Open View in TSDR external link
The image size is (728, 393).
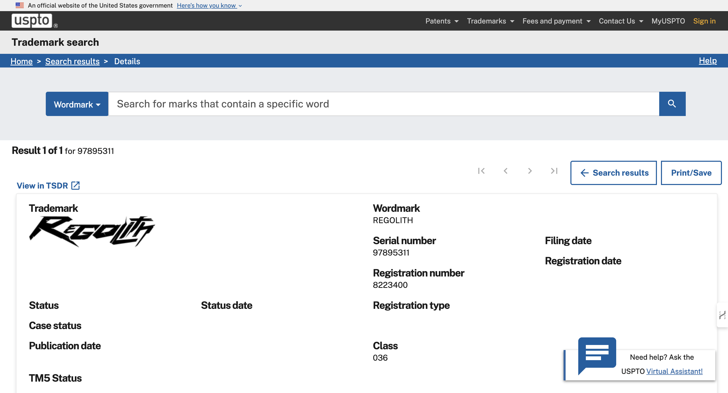pos(48,186)
